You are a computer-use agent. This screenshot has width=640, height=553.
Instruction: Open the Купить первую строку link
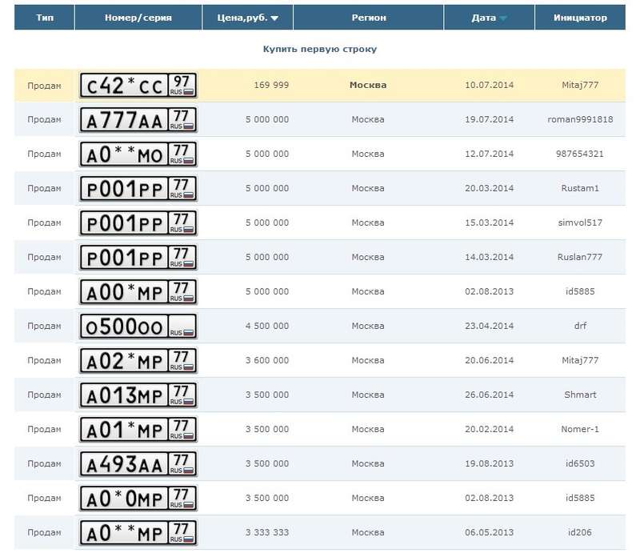(x=319, y=49)
